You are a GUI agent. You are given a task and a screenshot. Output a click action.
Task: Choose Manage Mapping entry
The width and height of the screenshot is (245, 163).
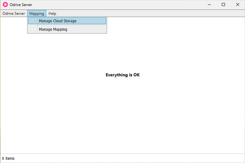point(67,29)
